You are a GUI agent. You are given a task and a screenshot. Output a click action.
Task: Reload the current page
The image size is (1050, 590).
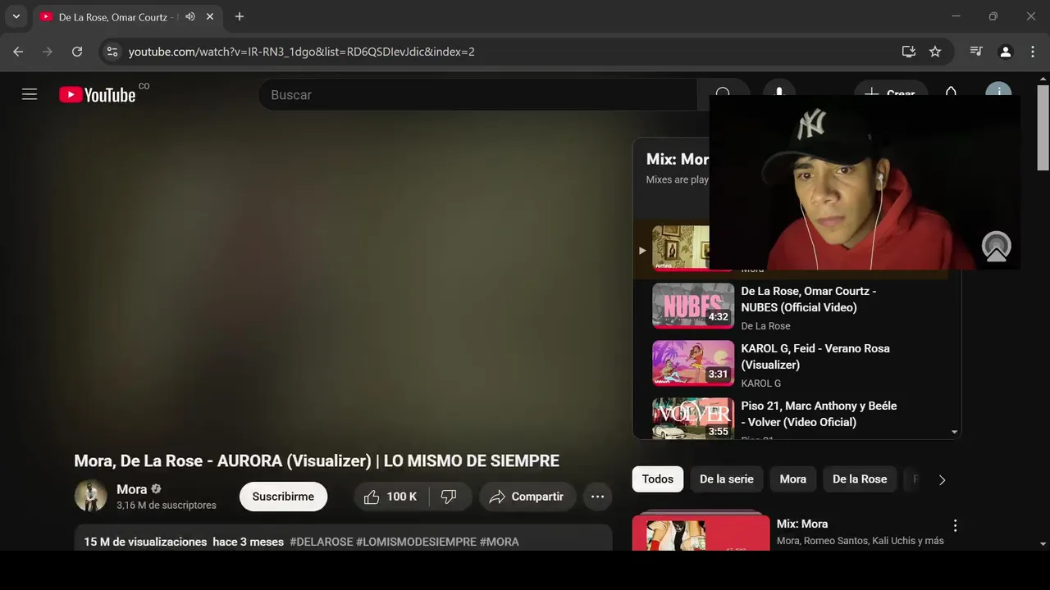pyautogui.click(x=77, y=52)
